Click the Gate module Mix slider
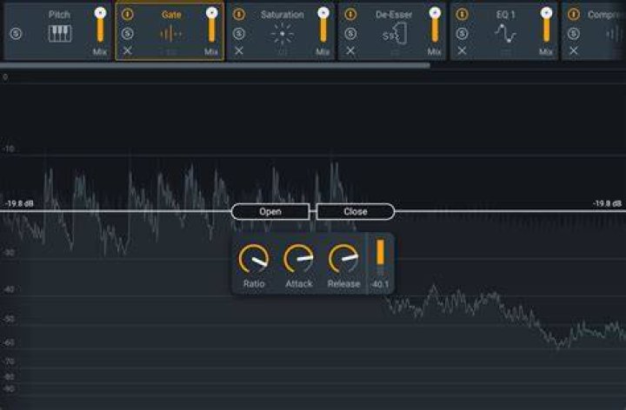Image resolution: width=626 pixels, height=410 pixels. 211,25
